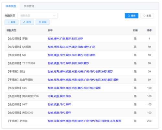Select the 【免疫细胞】类型0305 table row

click(x=80, y=112)
